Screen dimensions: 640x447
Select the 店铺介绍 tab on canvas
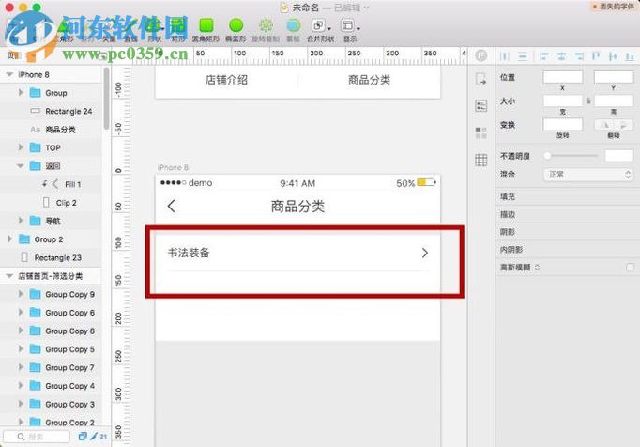point(226,80)
